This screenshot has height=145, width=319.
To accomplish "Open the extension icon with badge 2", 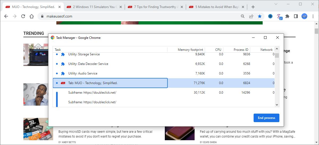I will pos(279,17).
